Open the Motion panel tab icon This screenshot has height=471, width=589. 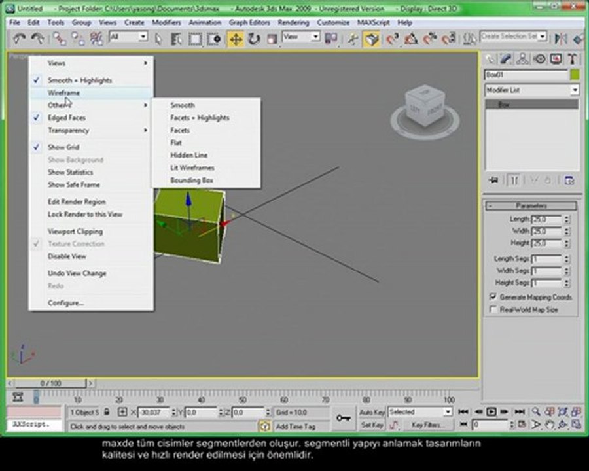(x=540, y=59)
